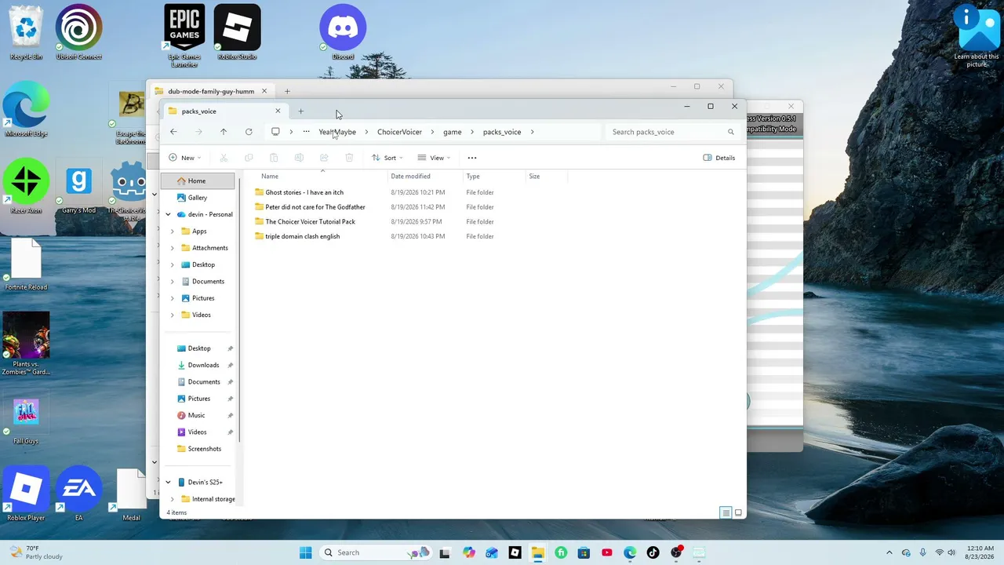Click ChoicerVoicer breadcrumb in address bar
Screen dimensions: 1004x565
pos(399,132)
